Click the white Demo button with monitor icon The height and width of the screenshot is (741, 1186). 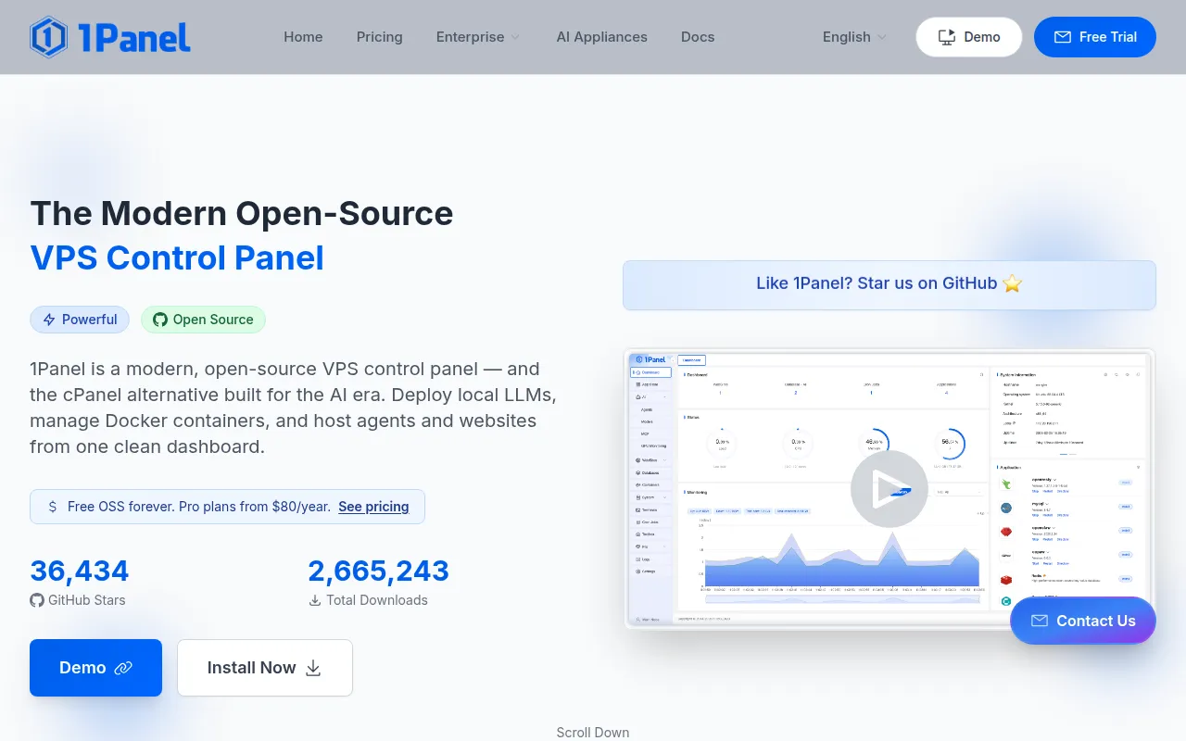(x=969, y=37)
